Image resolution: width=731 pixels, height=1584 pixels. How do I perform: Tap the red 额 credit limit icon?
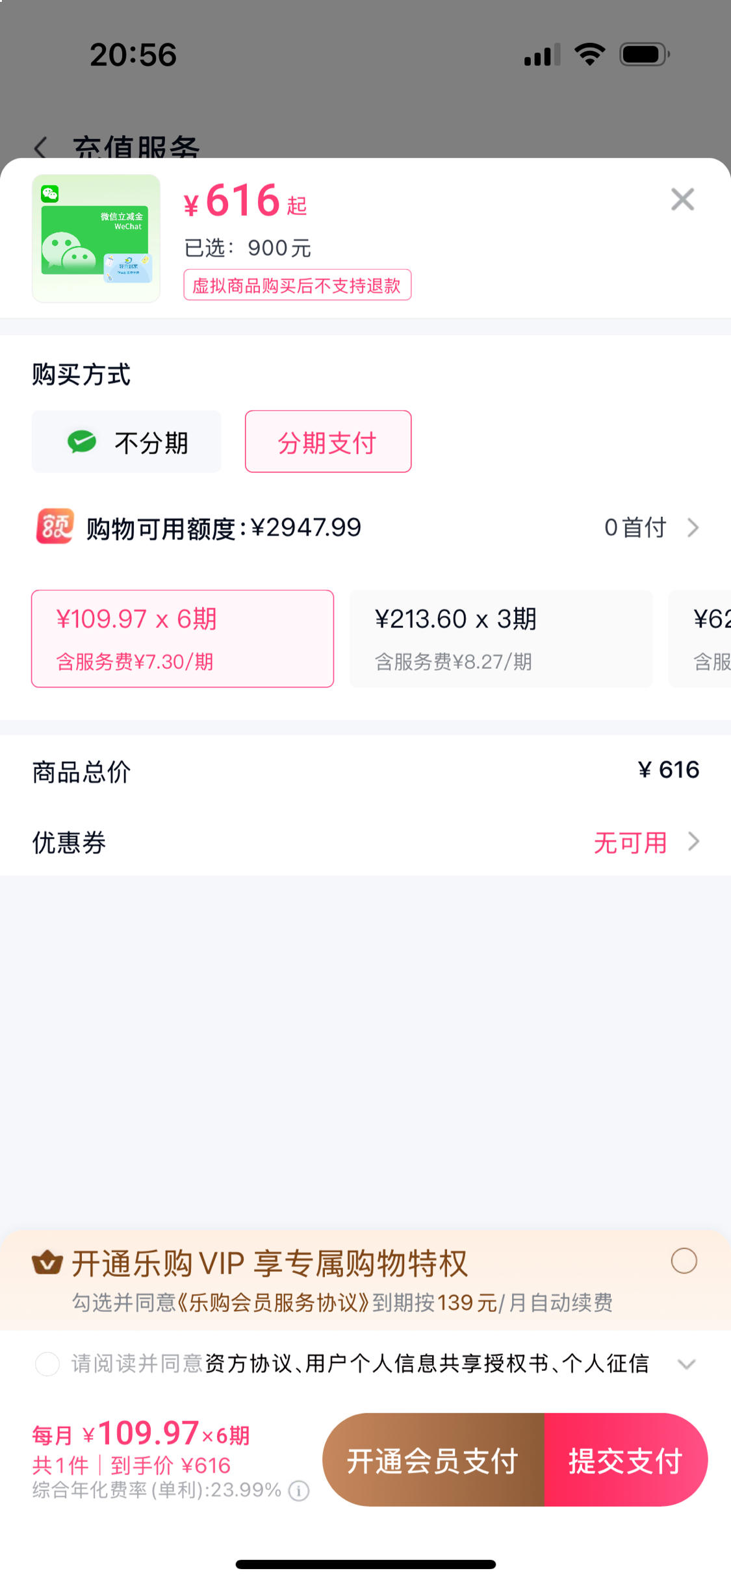(55, 527)
